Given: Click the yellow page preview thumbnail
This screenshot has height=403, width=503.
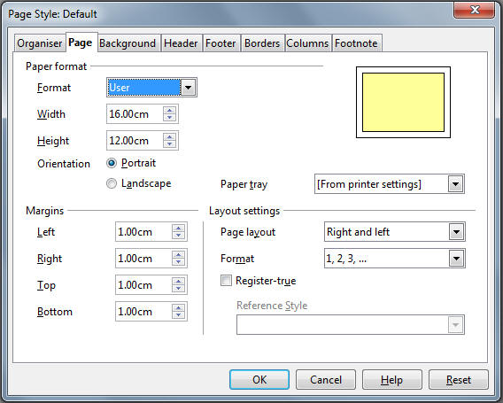Looking at the screenshot, I should tap(403, 103).
